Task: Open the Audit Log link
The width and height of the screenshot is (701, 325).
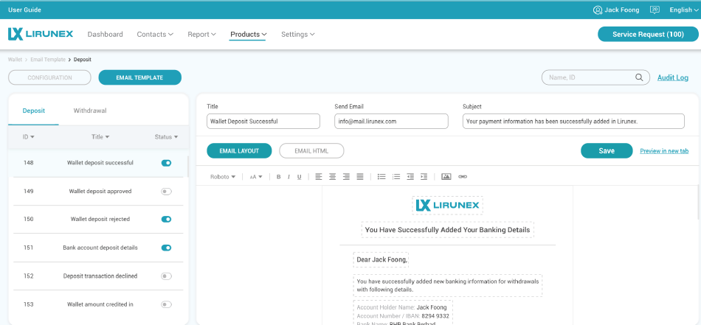Action: pyautogui.click(x=672, y=77)
